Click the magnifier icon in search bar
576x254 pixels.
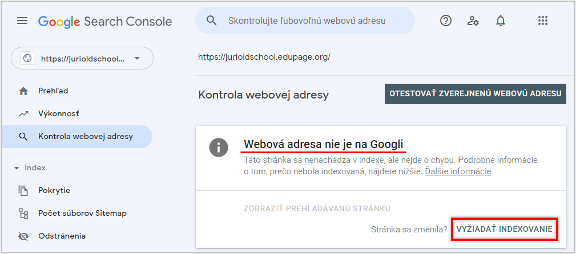(x=211, y=21)
